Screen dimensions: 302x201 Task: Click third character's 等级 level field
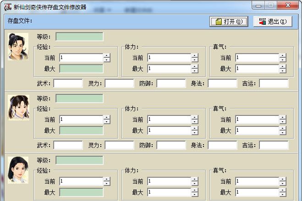[x=79, y=160]
